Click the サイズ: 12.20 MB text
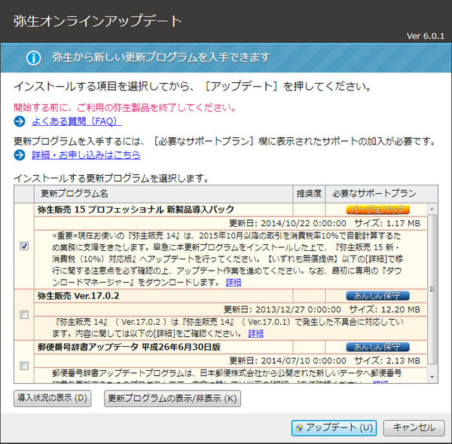The image size is (452, 444). point(384,310)
